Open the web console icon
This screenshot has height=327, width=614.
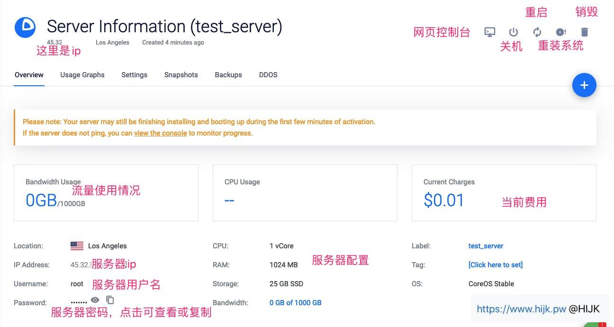pos(489,32)
